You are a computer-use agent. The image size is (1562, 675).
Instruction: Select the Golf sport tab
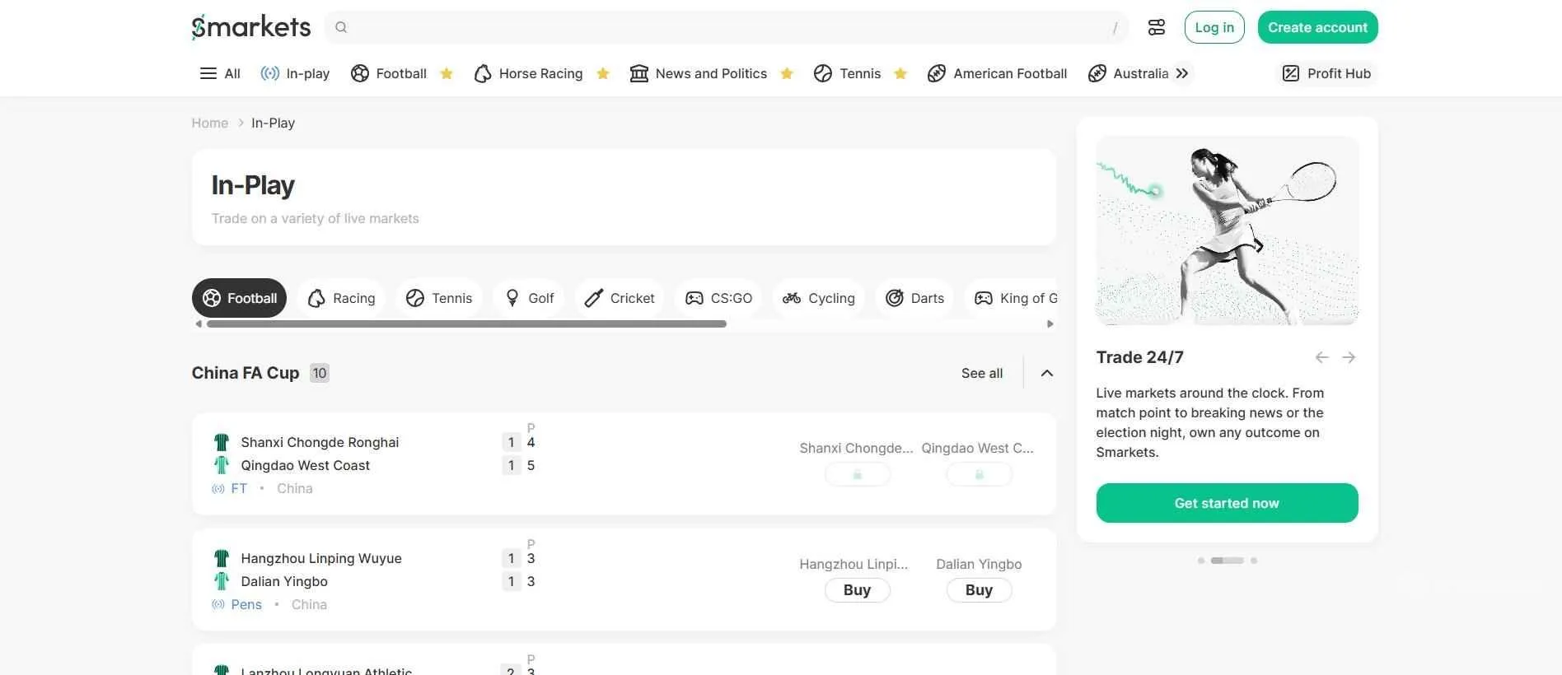pos(529,298)
